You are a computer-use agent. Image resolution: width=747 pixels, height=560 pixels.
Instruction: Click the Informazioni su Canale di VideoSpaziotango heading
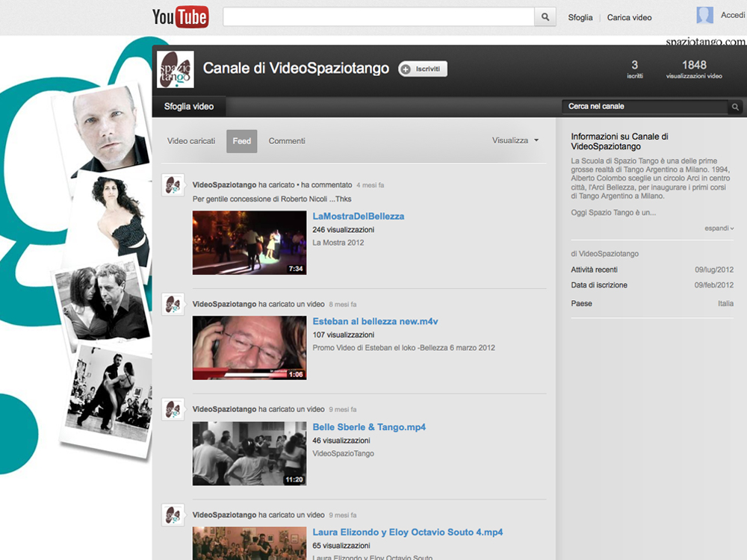pos(619,141)
